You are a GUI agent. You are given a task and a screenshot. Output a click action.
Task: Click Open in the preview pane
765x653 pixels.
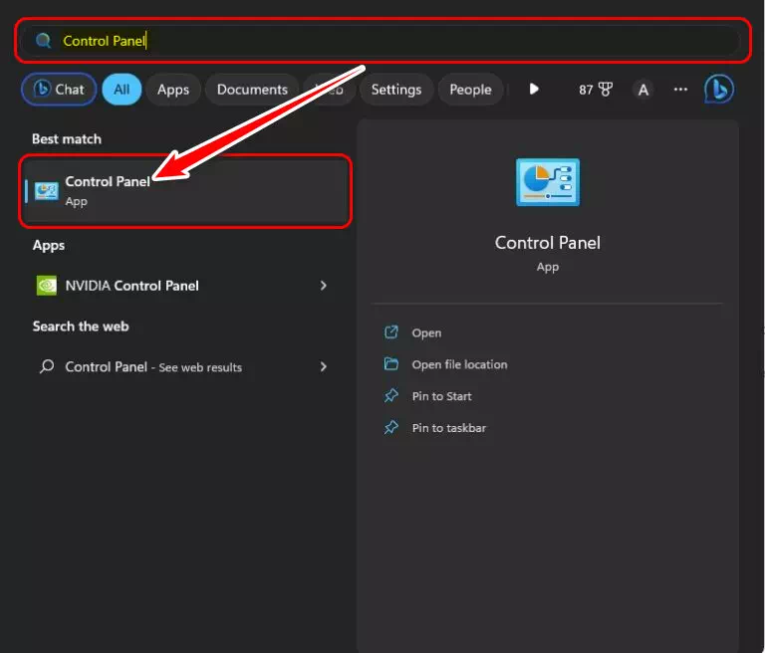[426, 333]
